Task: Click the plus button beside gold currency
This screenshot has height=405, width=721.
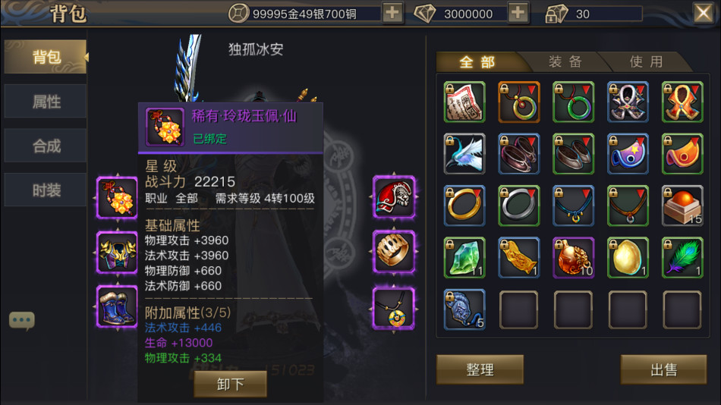Action: point(392,13)
